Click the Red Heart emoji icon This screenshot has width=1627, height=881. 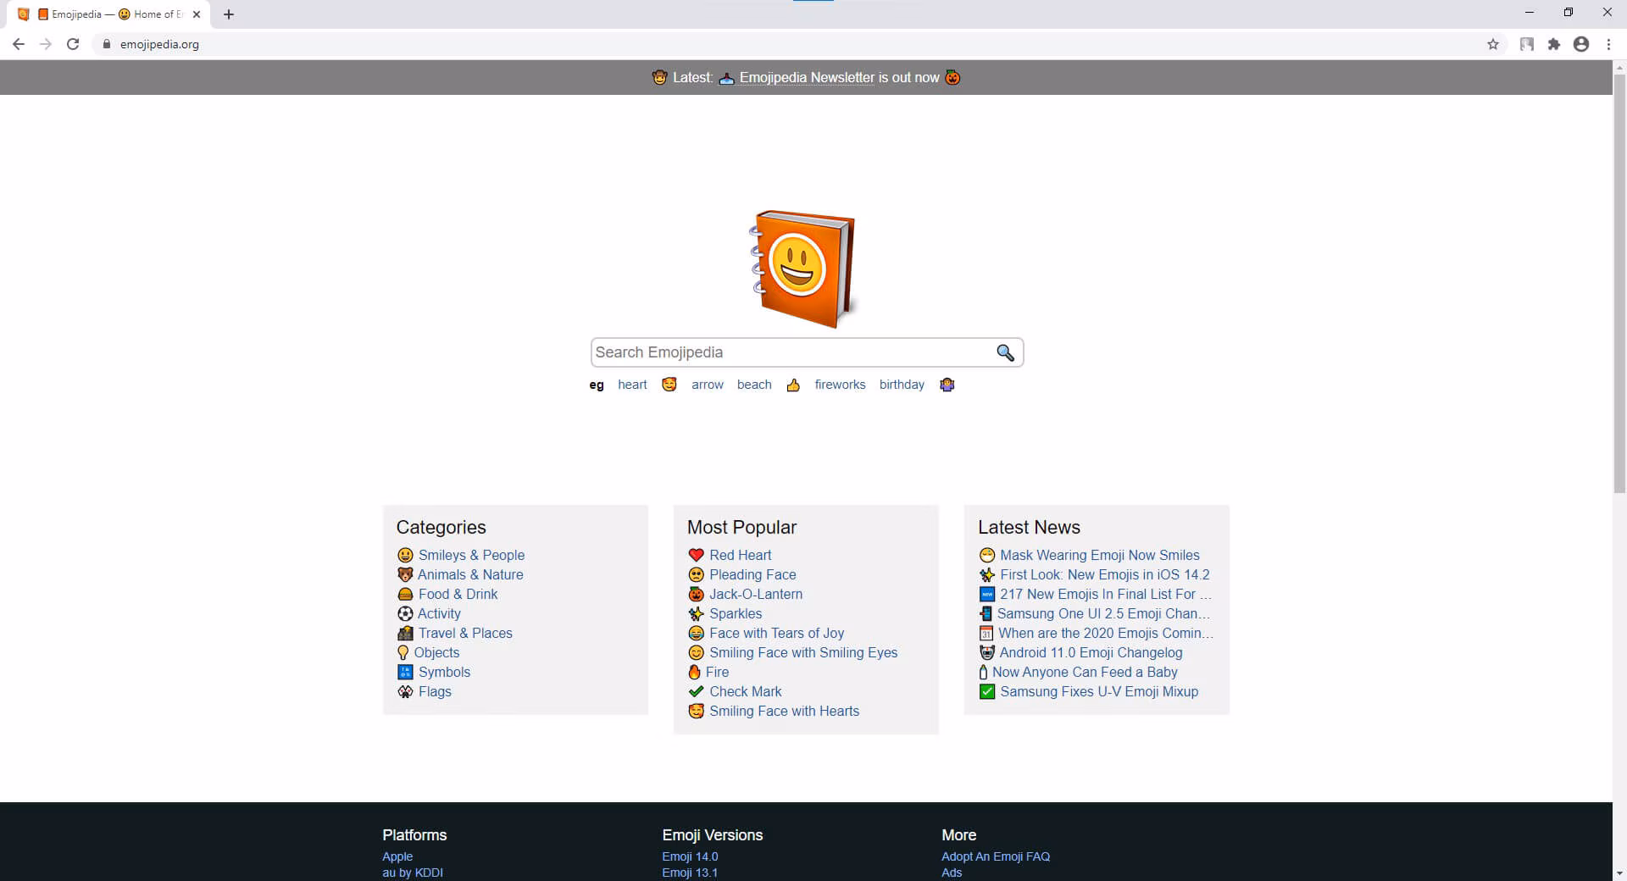697,556
